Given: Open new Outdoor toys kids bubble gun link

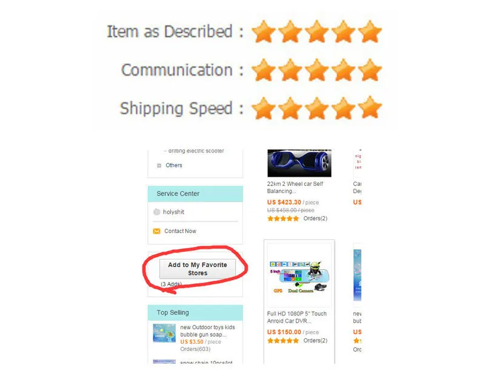Looking at the screenshot, I should point(207,331).
